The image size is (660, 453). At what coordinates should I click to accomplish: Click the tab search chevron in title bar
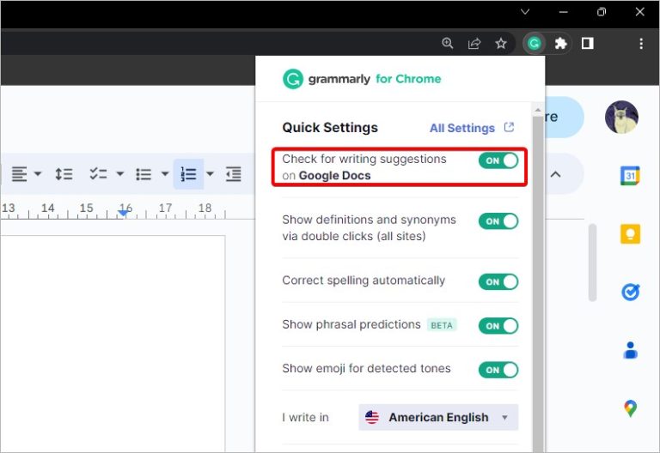click(525, 12)
